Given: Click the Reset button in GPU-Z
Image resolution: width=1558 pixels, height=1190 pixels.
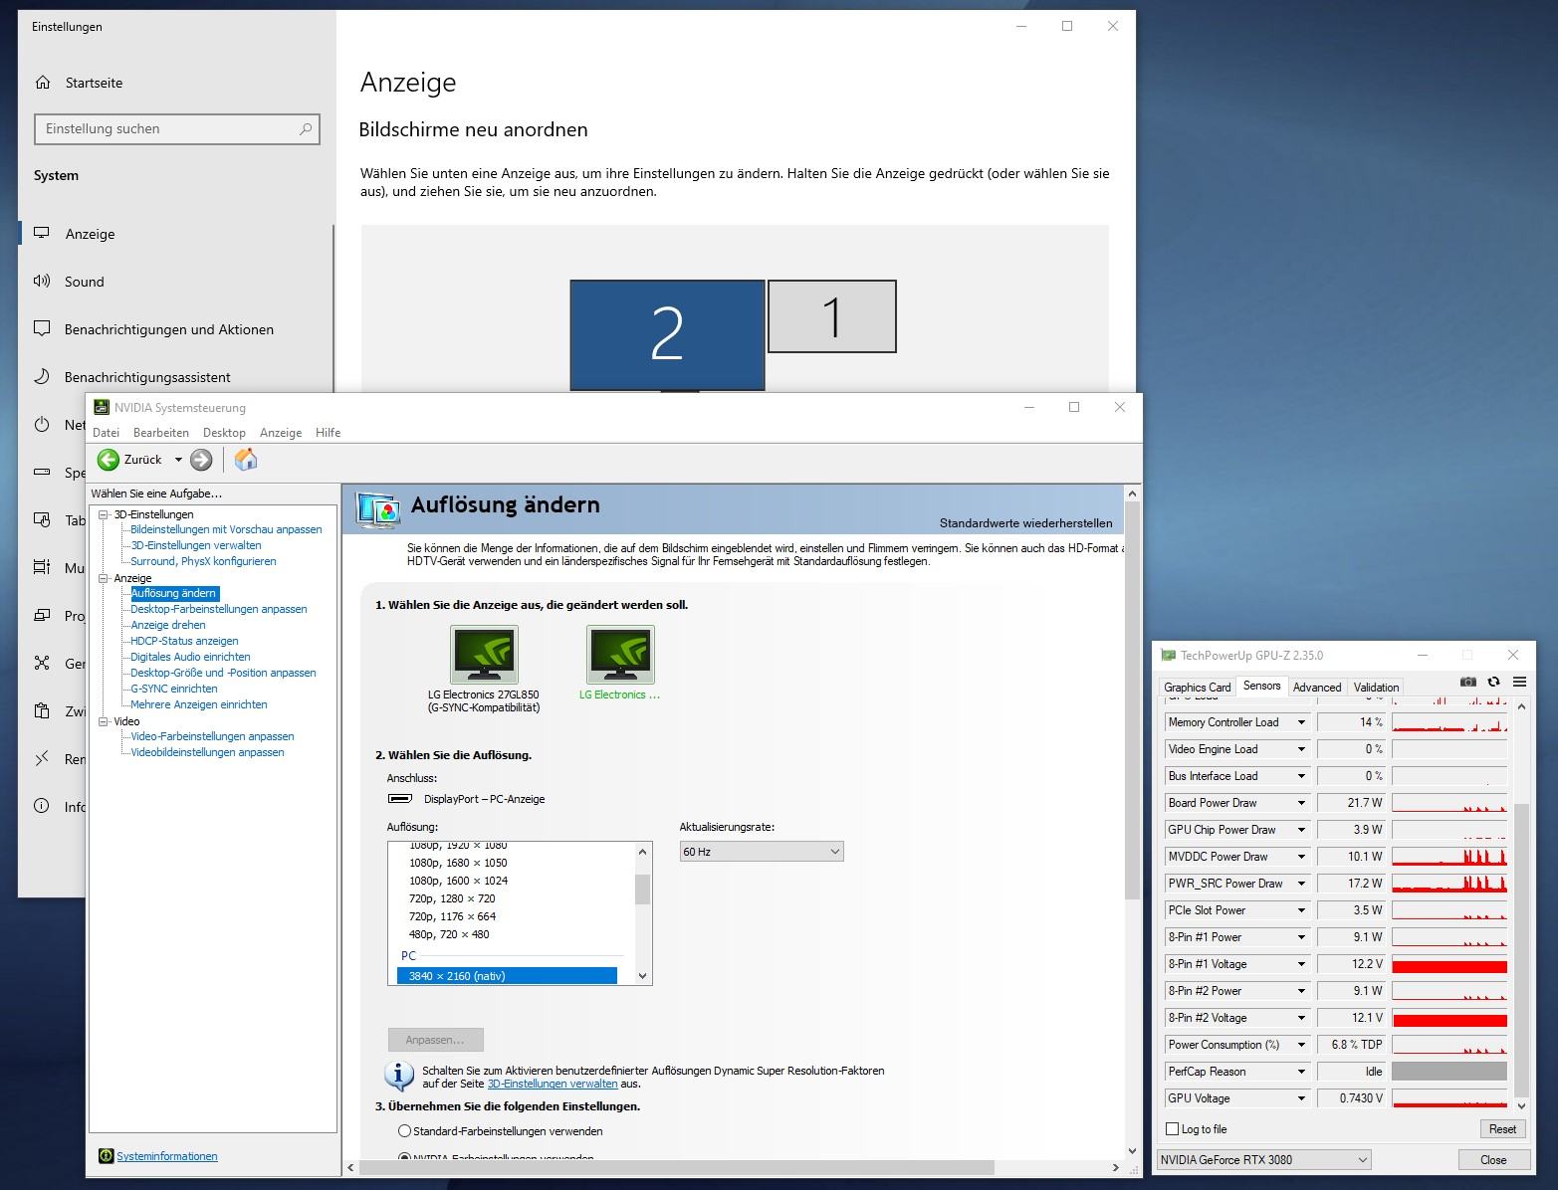Looking at the screenshot, I should pos(1502,1129).
